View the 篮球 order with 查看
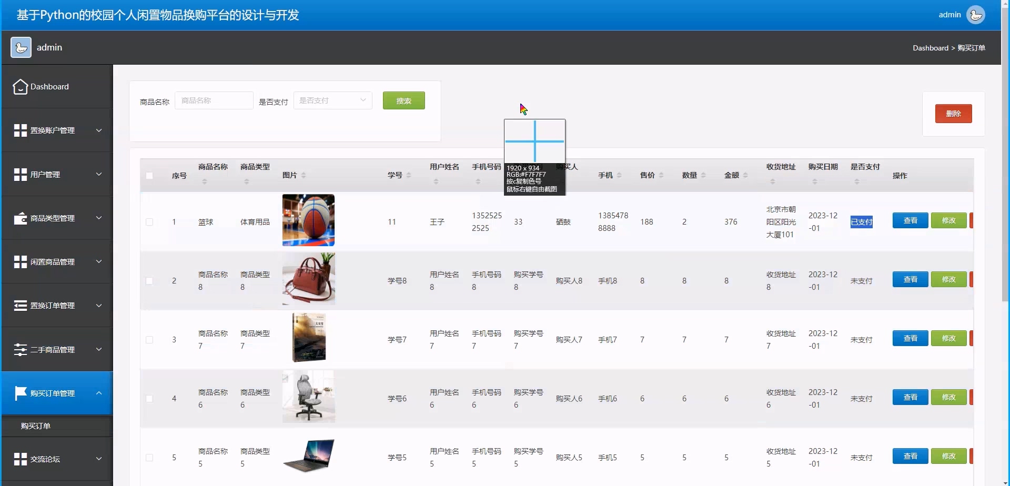This screenshot has width=1010, height=486. coord(910,220)
